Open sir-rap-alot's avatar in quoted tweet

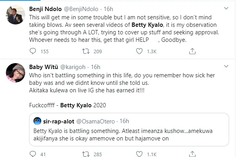coord(37,121)
